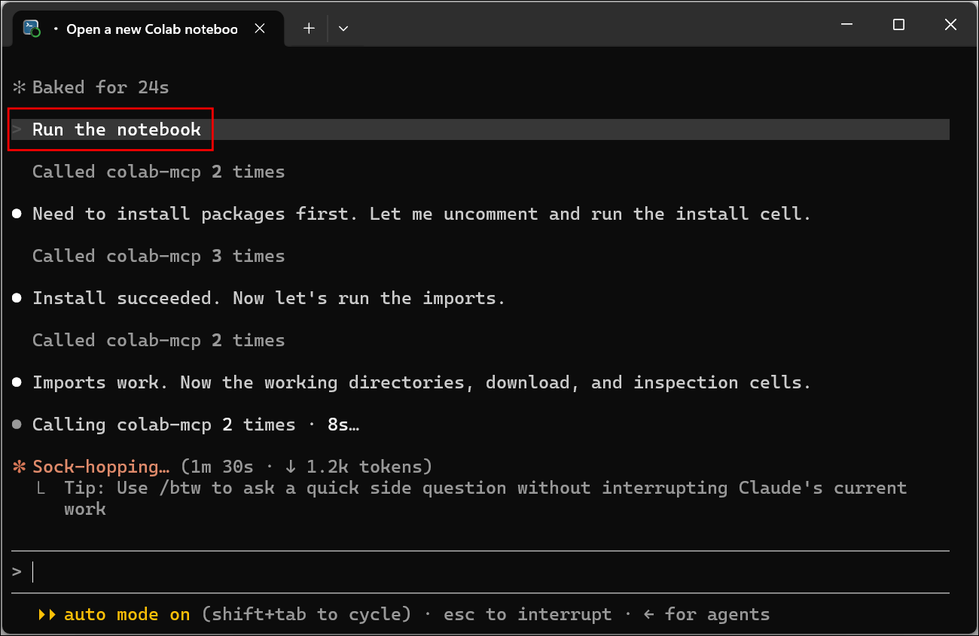Click 'Calling colab-mcp 2 times · 8s…' line
This screenshot has width=979, height=636.
pyautogui.click(x=196, y=425)
